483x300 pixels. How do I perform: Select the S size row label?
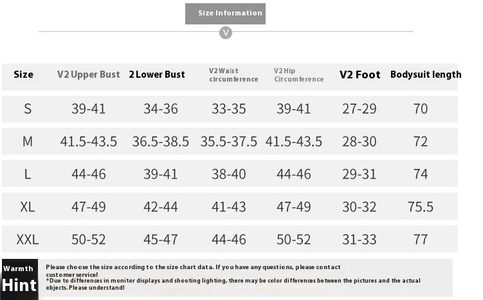[28, 109]
